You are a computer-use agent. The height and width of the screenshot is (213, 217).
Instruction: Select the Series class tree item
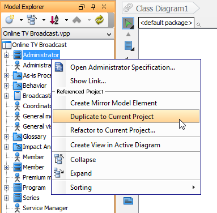point(31,198)
